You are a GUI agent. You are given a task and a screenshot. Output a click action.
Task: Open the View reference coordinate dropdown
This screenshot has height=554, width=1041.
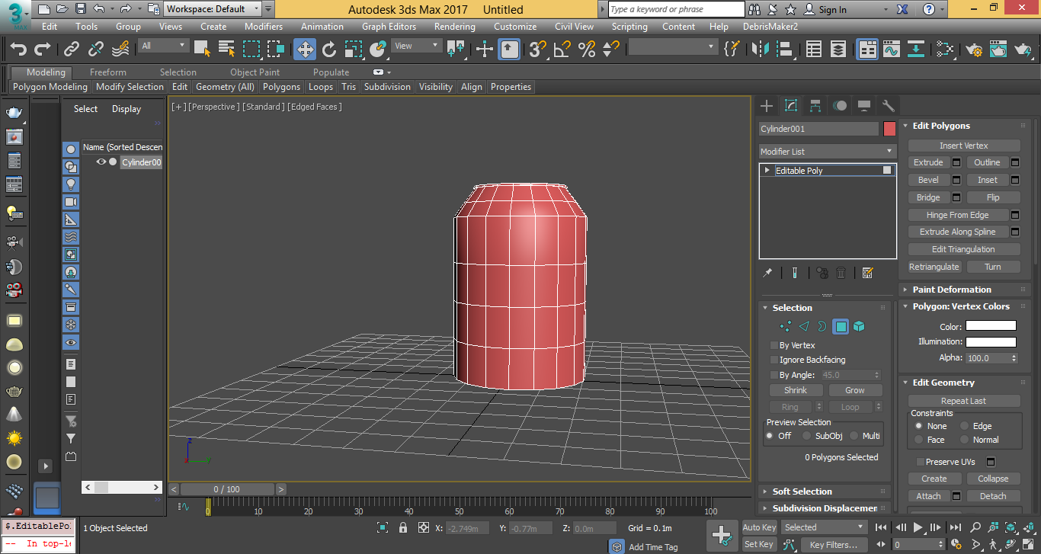pyautogui.click(x=416, y=46)
